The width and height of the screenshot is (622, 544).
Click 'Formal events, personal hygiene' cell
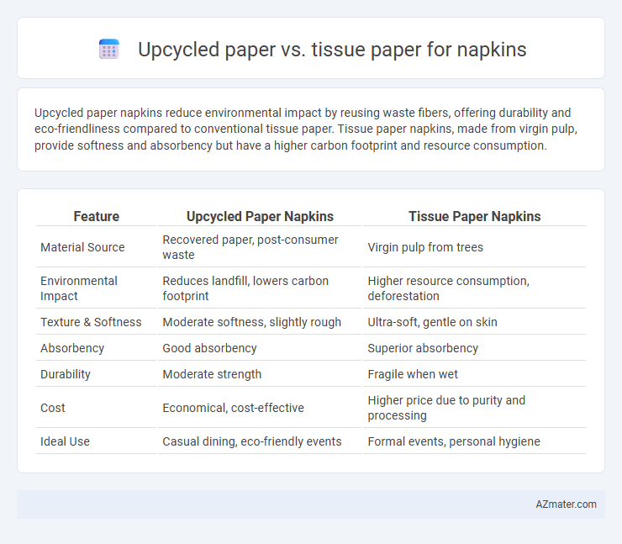click(474, 441)
